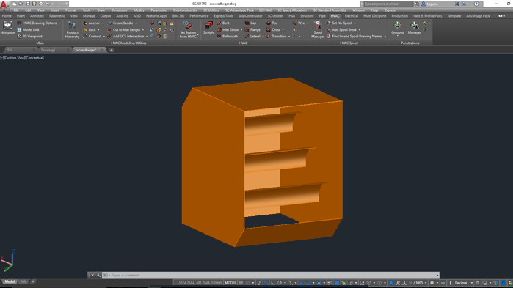Click Inlet Elbow

(x=228, y=30)
